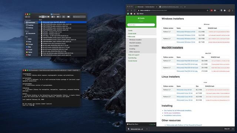This screenshot has height=133, width=237.
Task: Switch to the Miniconda browser tab
Action: pos(146,7)
